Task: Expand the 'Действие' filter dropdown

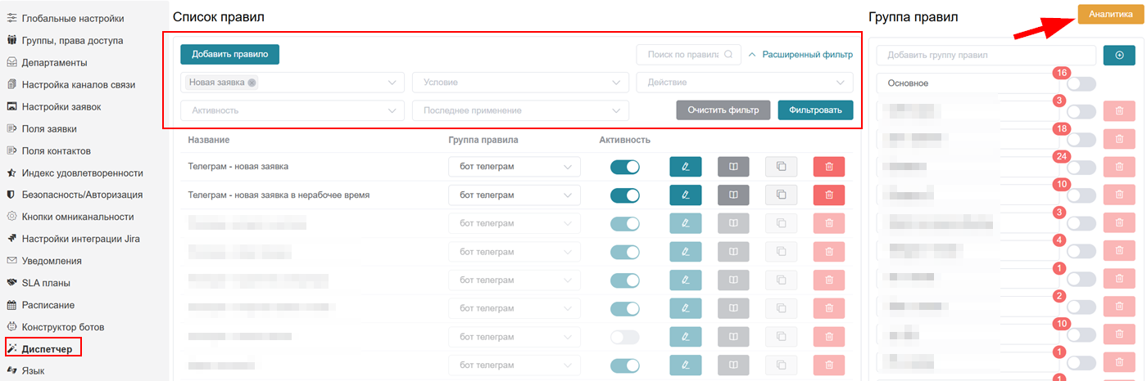Action: pyautogui.click(x=744, y=83)
